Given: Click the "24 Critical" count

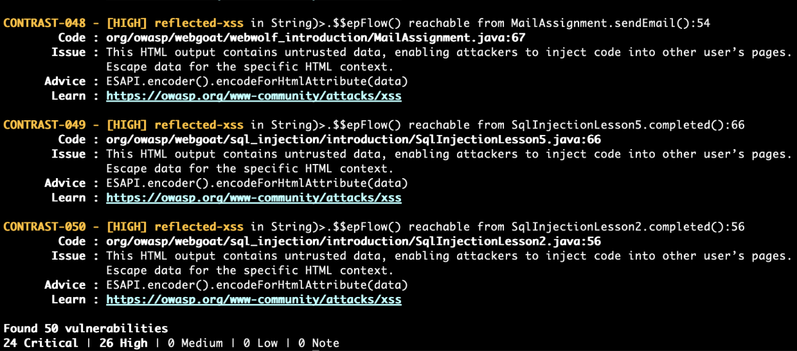Looking at the screenshot, I should pyautogui.click(x=40, y=343).
